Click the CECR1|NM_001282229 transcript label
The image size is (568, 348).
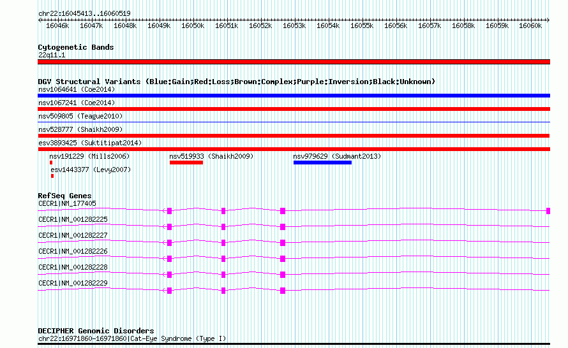pos(73,283)
